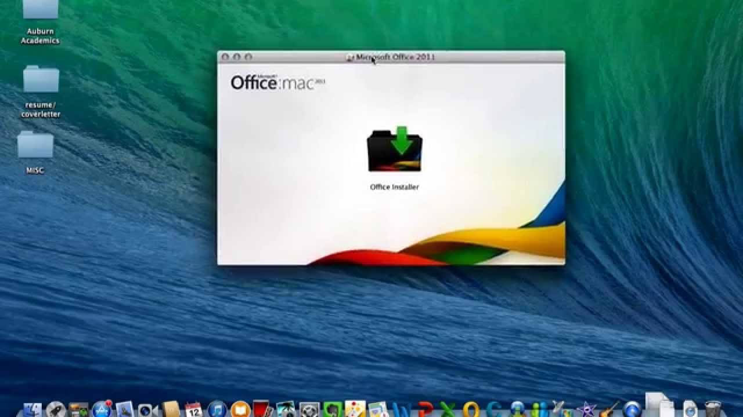The height and width of the screenshot is (417, 743).
Task: Launch Microsoft Excel from the Dock
Action: click(447, 409)
